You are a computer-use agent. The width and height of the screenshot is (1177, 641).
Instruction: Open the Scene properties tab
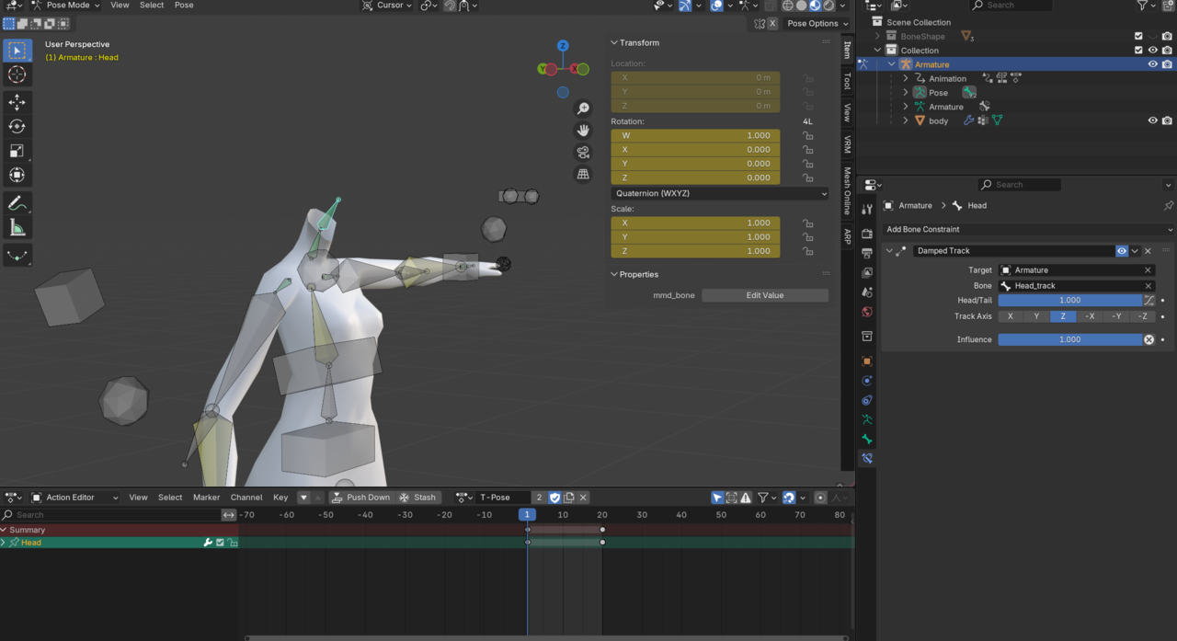tap(867, 292)
